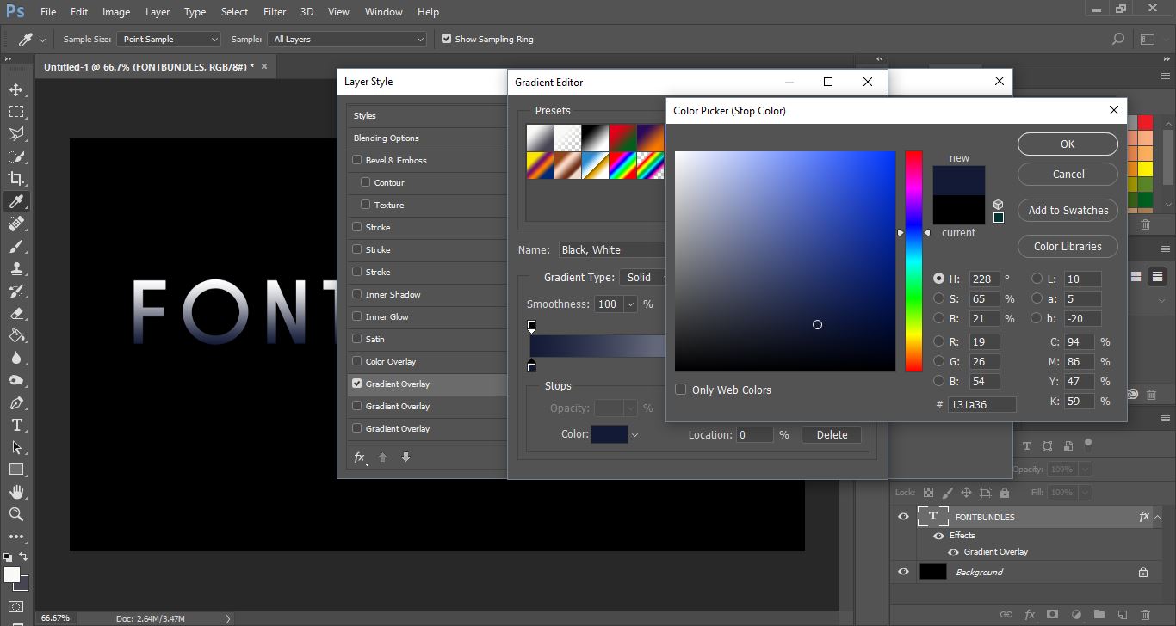
Task: Select the Crop tool
Action: (16, 179)
